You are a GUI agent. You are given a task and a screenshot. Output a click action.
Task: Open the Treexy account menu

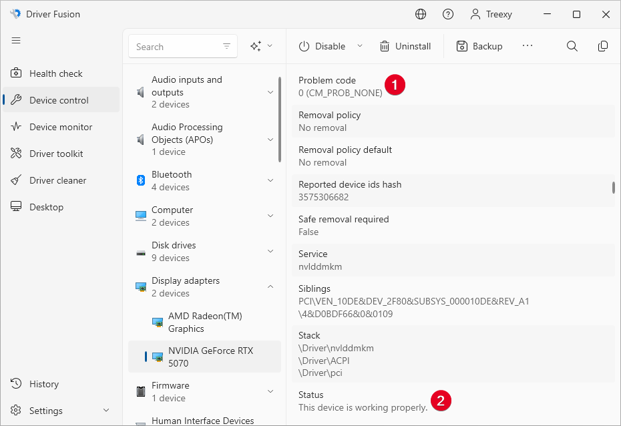click(x=491, y=14)
